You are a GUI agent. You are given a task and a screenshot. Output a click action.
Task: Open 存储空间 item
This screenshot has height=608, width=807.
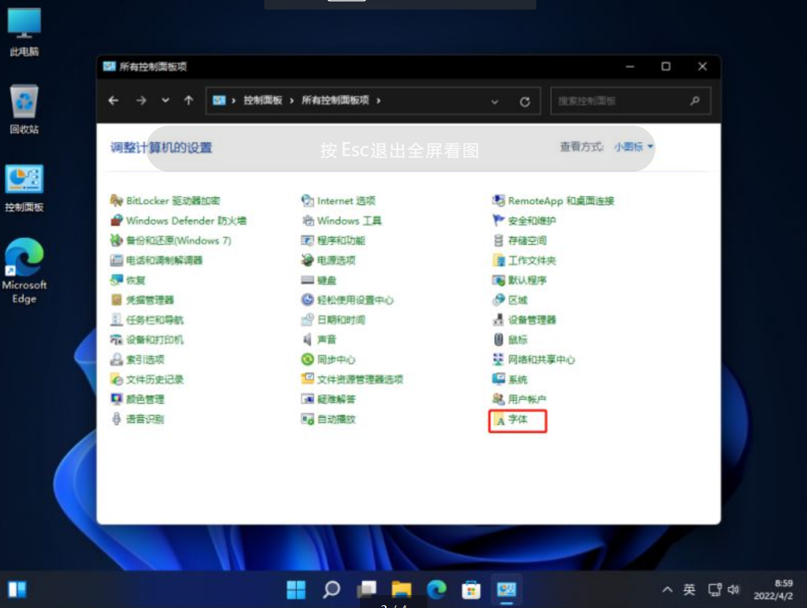click(519, 240)
